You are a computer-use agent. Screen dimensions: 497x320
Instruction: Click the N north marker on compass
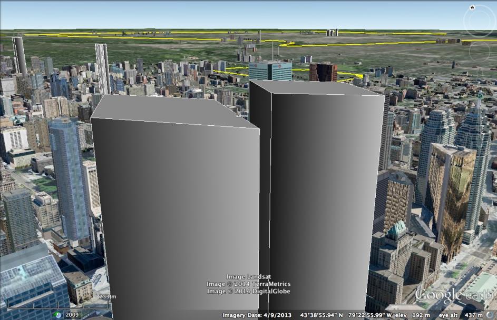point(472,7)
